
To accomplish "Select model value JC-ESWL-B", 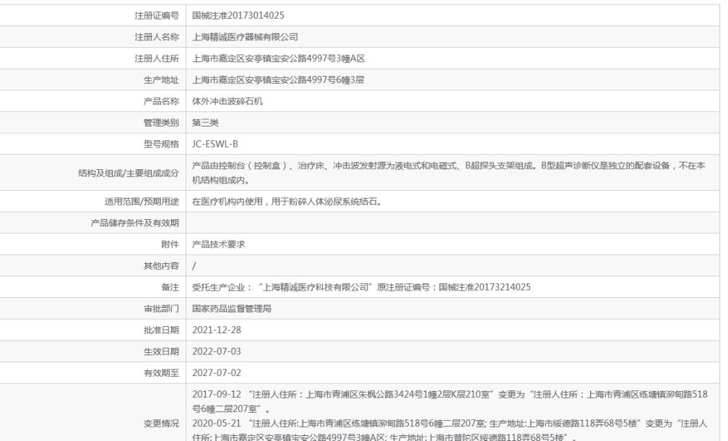I will pyautogui.click(x=215, y=144).
